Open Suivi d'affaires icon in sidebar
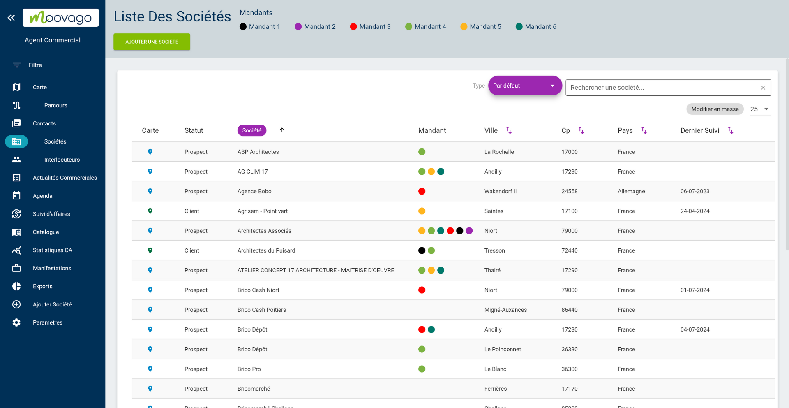Screen dimensions: 789x408 (16, 214)
